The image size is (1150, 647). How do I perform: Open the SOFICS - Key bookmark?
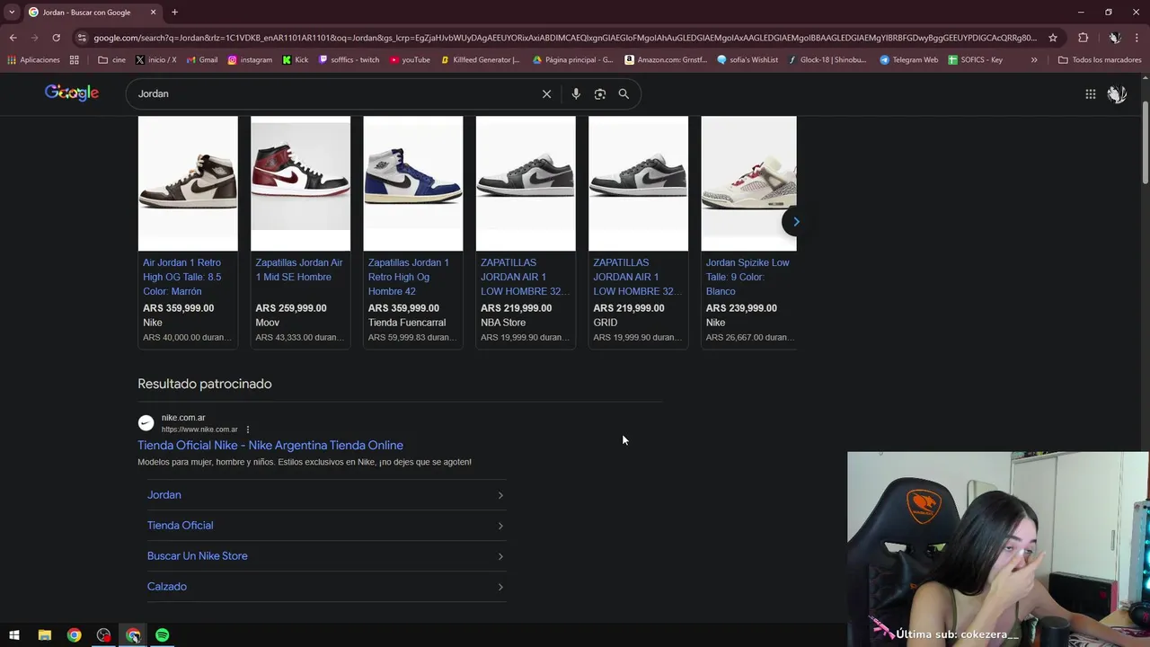(976, 60)
